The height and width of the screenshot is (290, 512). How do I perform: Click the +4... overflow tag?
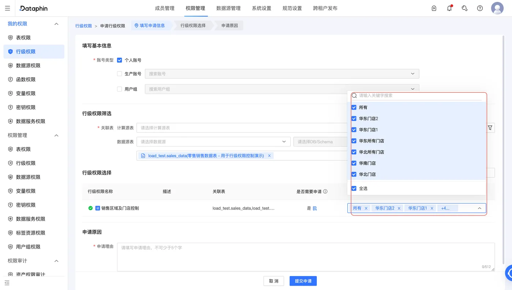(x=448, y=208)
